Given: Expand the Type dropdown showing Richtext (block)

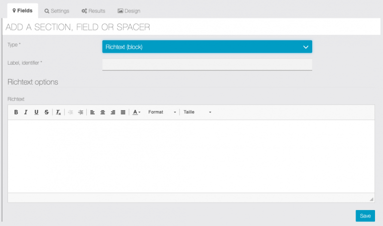Looking at the screenshot, I should [207, 47].
